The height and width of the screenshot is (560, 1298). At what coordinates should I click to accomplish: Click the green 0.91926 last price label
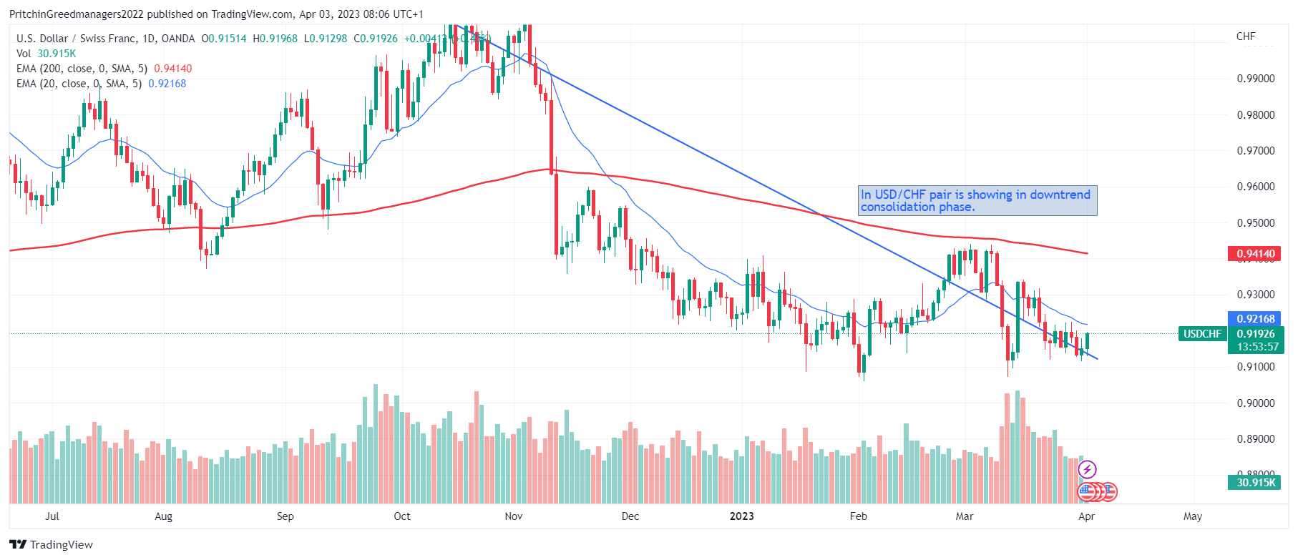click(x=1256, y=334)
